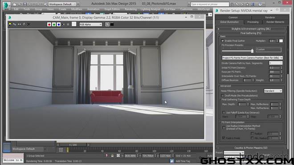Viewport: 294px width, 165px height.
Task: Clear the rendered frame window image
Action: pyautogui.click(x=29, y=24)
